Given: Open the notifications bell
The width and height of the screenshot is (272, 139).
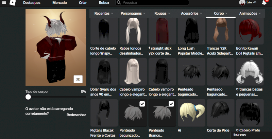Looking at the screenshot, I should pyautogui.click(x=264, y=2).
